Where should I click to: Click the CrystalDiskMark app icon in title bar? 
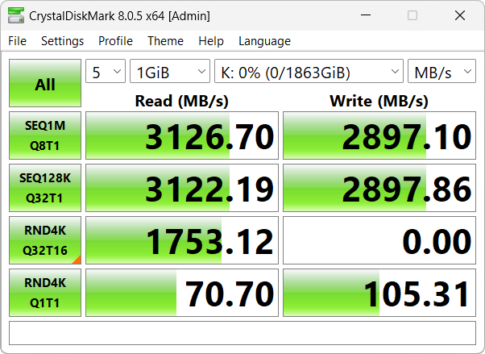[x=16, y=15]
